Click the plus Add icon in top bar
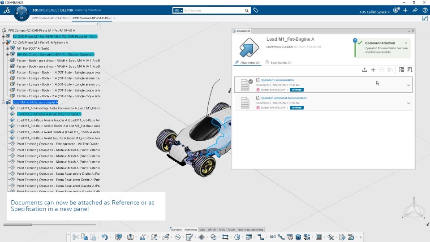Image resolution: width=430 pixels, height=242 pixels. tap(405, 10)
